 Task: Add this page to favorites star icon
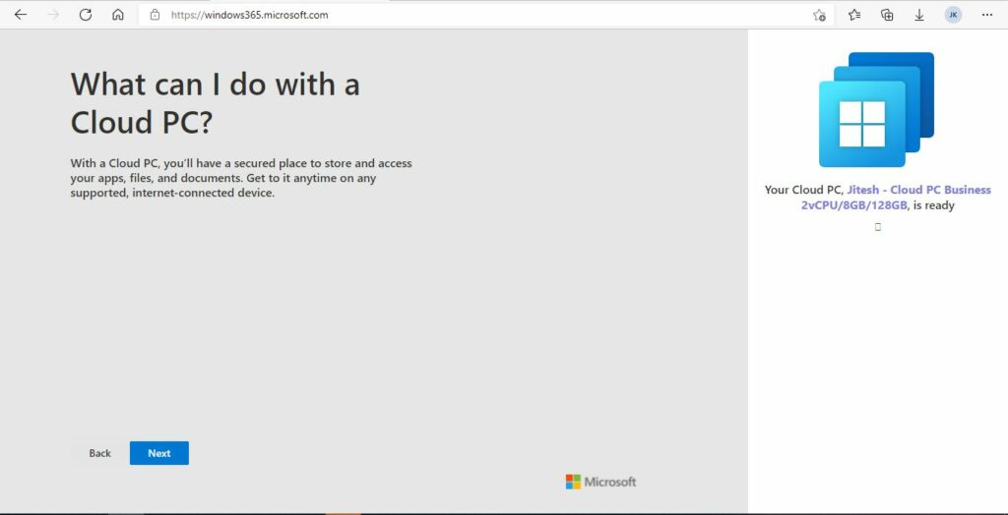click(x=819, y=15)
